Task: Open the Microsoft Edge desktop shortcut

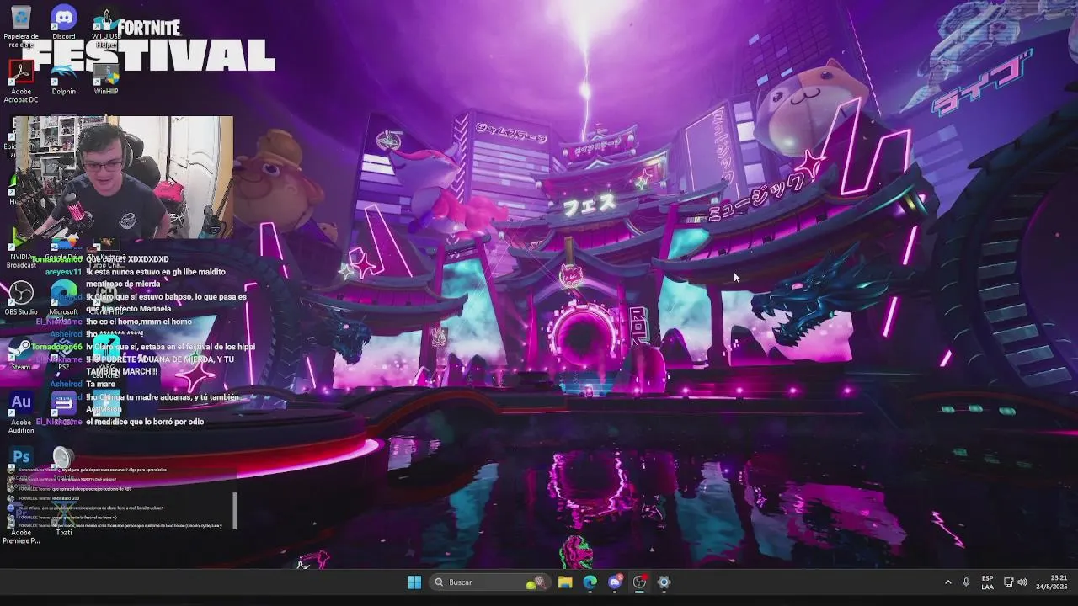Action: pyautogui.click(x=64, y=297)
